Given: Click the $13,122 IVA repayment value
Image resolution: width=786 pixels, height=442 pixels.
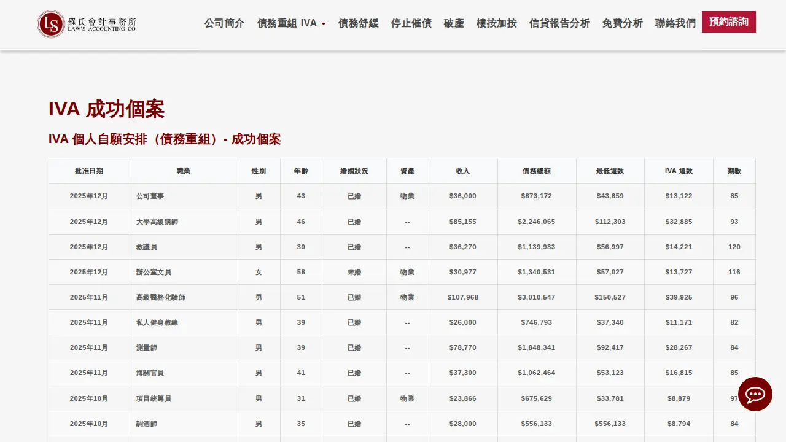Looking at the screenshot, I should pos(679,196).
